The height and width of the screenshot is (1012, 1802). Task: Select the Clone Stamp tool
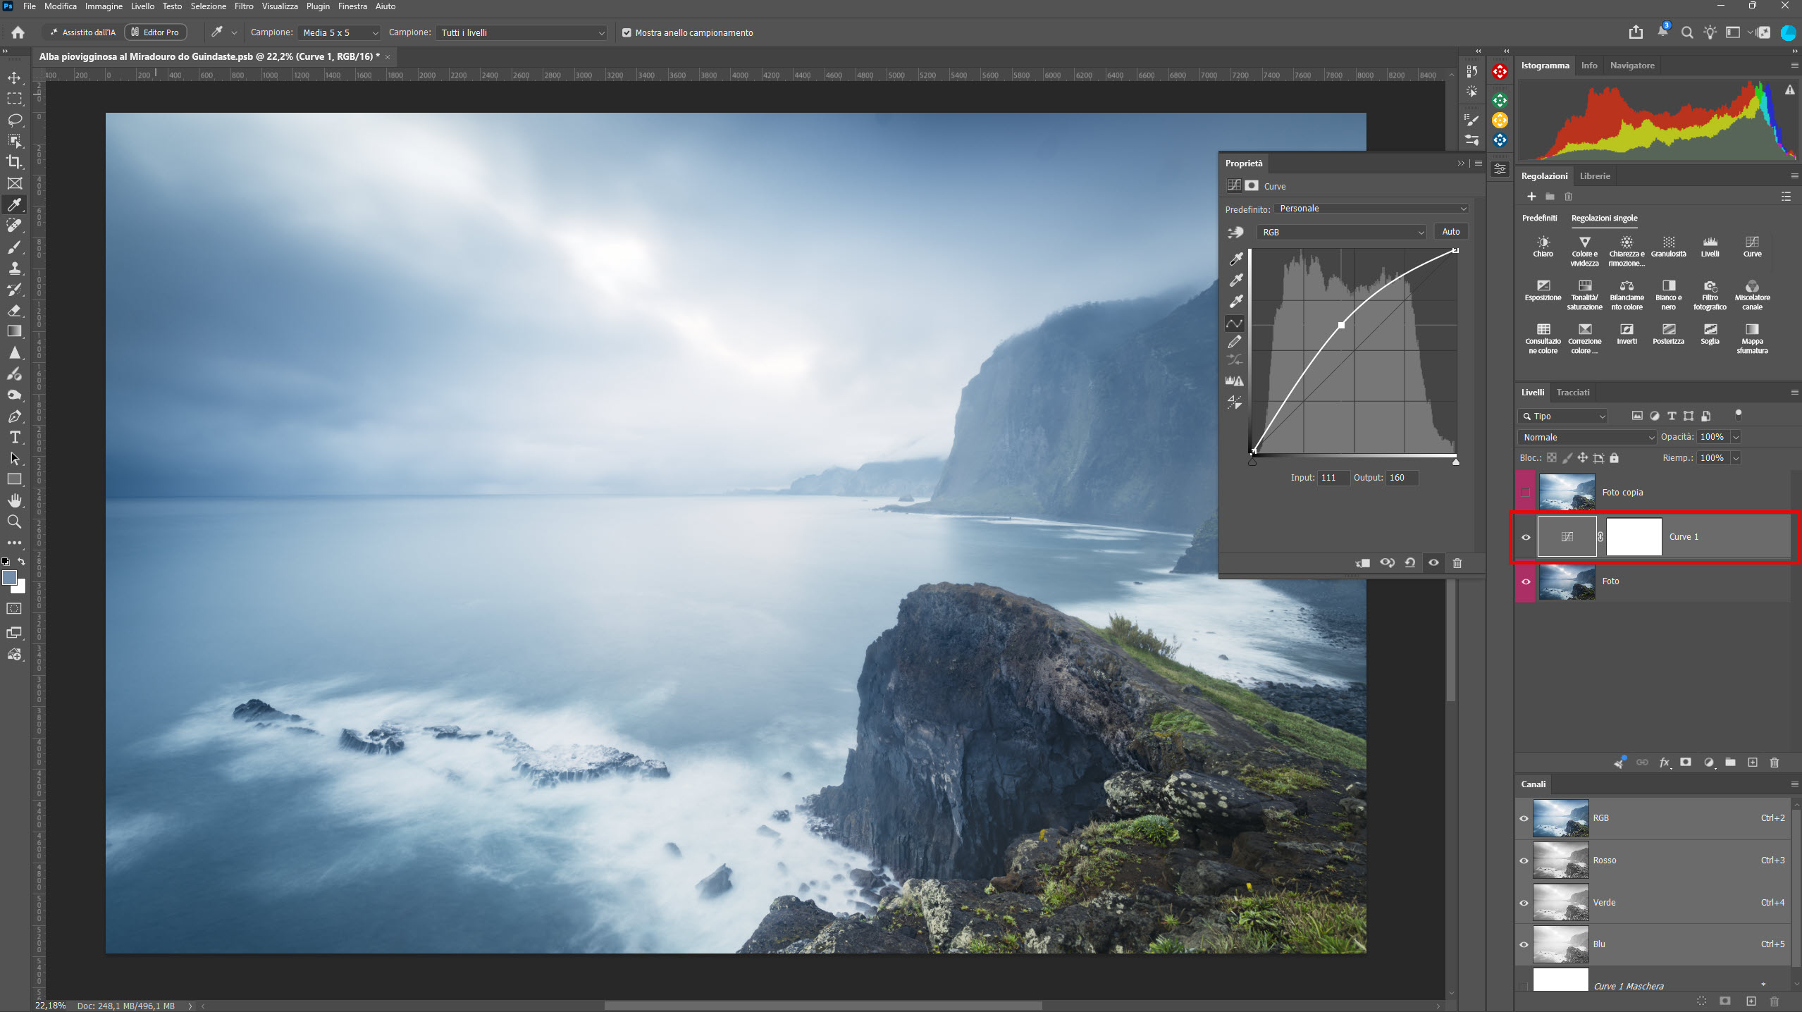pos(14,268)
